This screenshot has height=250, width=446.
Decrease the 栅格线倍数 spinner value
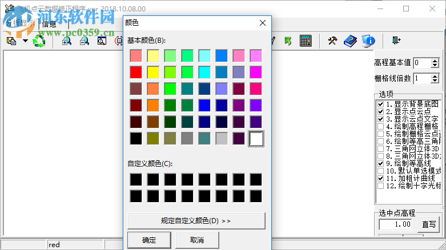435,81
